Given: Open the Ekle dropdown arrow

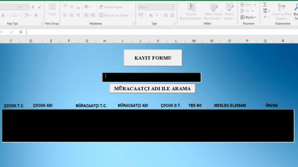Looking at the screenshot, I should [x=255, y=5].
